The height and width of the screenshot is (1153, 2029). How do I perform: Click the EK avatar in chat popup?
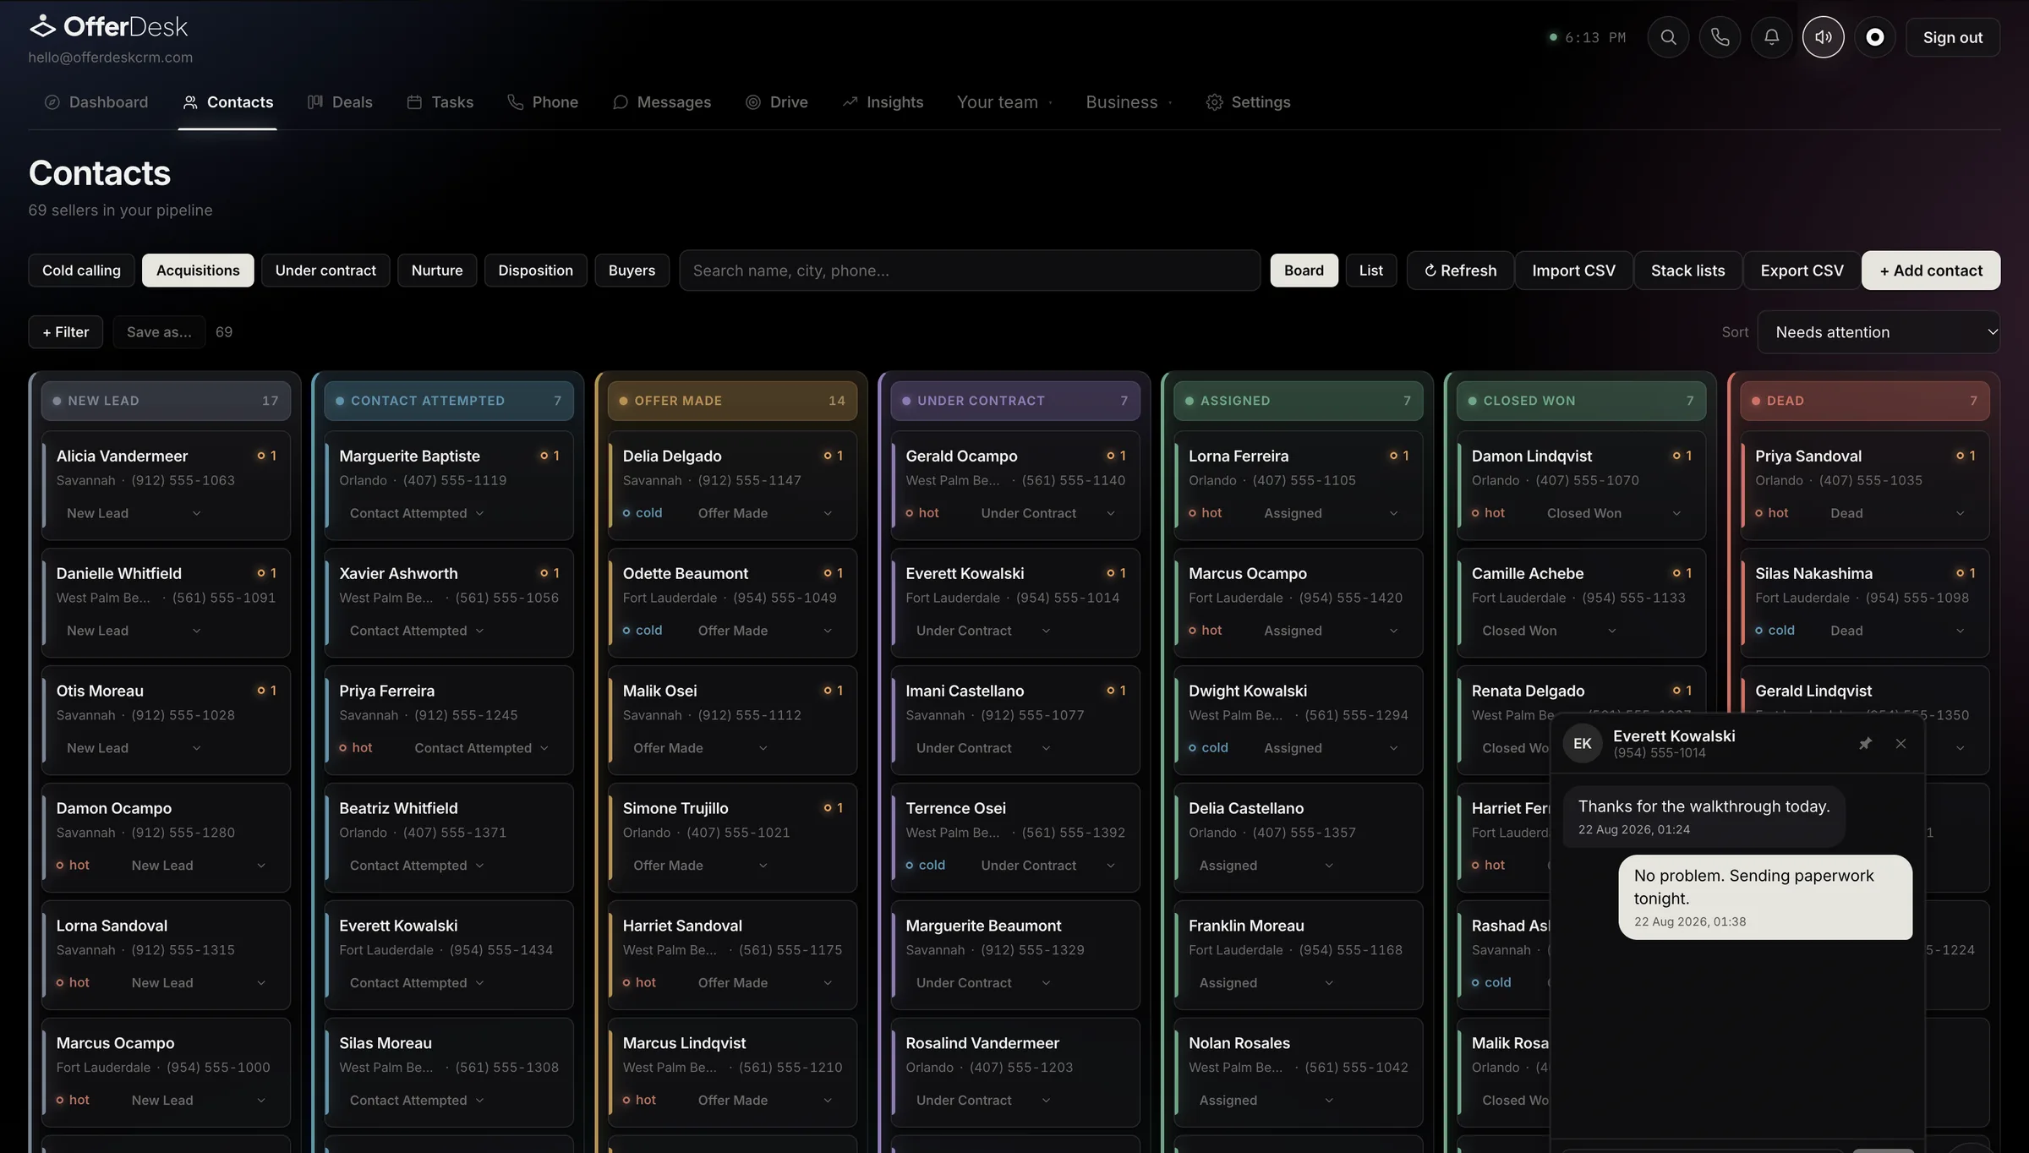(1582, 744)
